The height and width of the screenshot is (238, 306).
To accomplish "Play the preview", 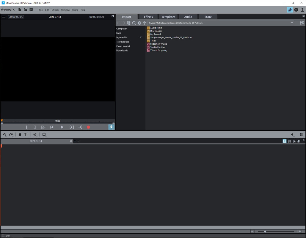I will click(x=62, y=127).
